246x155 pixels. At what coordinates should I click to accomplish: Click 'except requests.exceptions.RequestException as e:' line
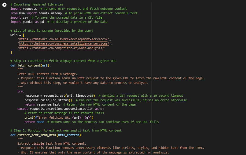pyautogui.click(x=61, y=109)
